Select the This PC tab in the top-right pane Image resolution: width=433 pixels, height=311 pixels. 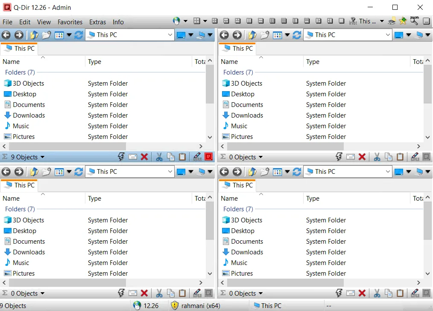237,49
